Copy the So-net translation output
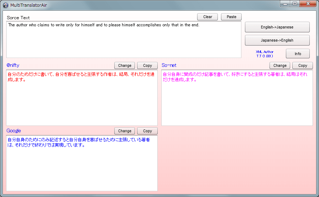 click(303, 65)
